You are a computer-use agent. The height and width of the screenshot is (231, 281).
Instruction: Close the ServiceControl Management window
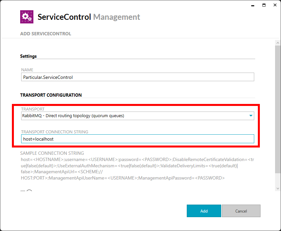click(x=275, y=5)
